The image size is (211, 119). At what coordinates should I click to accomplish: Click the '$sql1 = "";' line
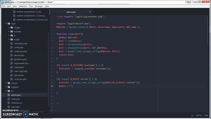pos(66,86)
